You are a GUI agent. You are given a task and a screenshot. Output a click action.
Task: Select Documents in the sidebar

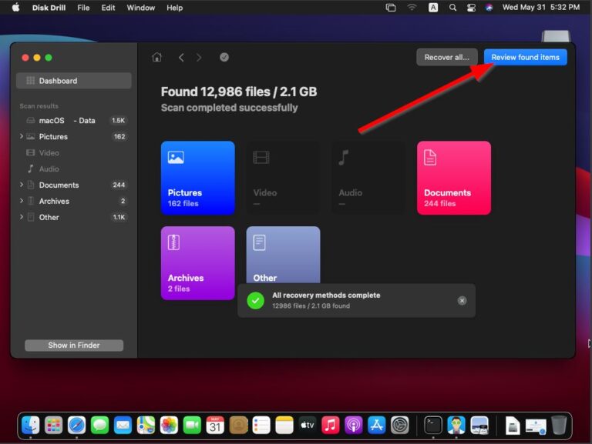coord(74,185)
